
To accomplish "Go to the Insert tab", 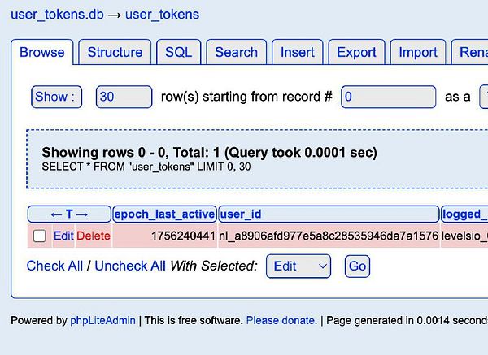I will [x=298, y=52].
